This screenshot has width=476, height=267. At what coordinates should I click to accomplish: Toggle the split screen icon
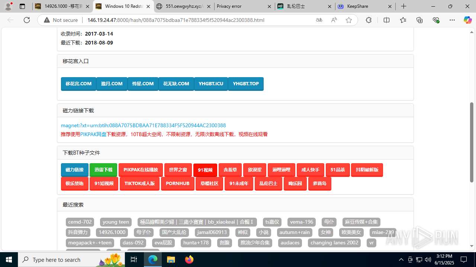pyautogui.click(x=386, y=20)
